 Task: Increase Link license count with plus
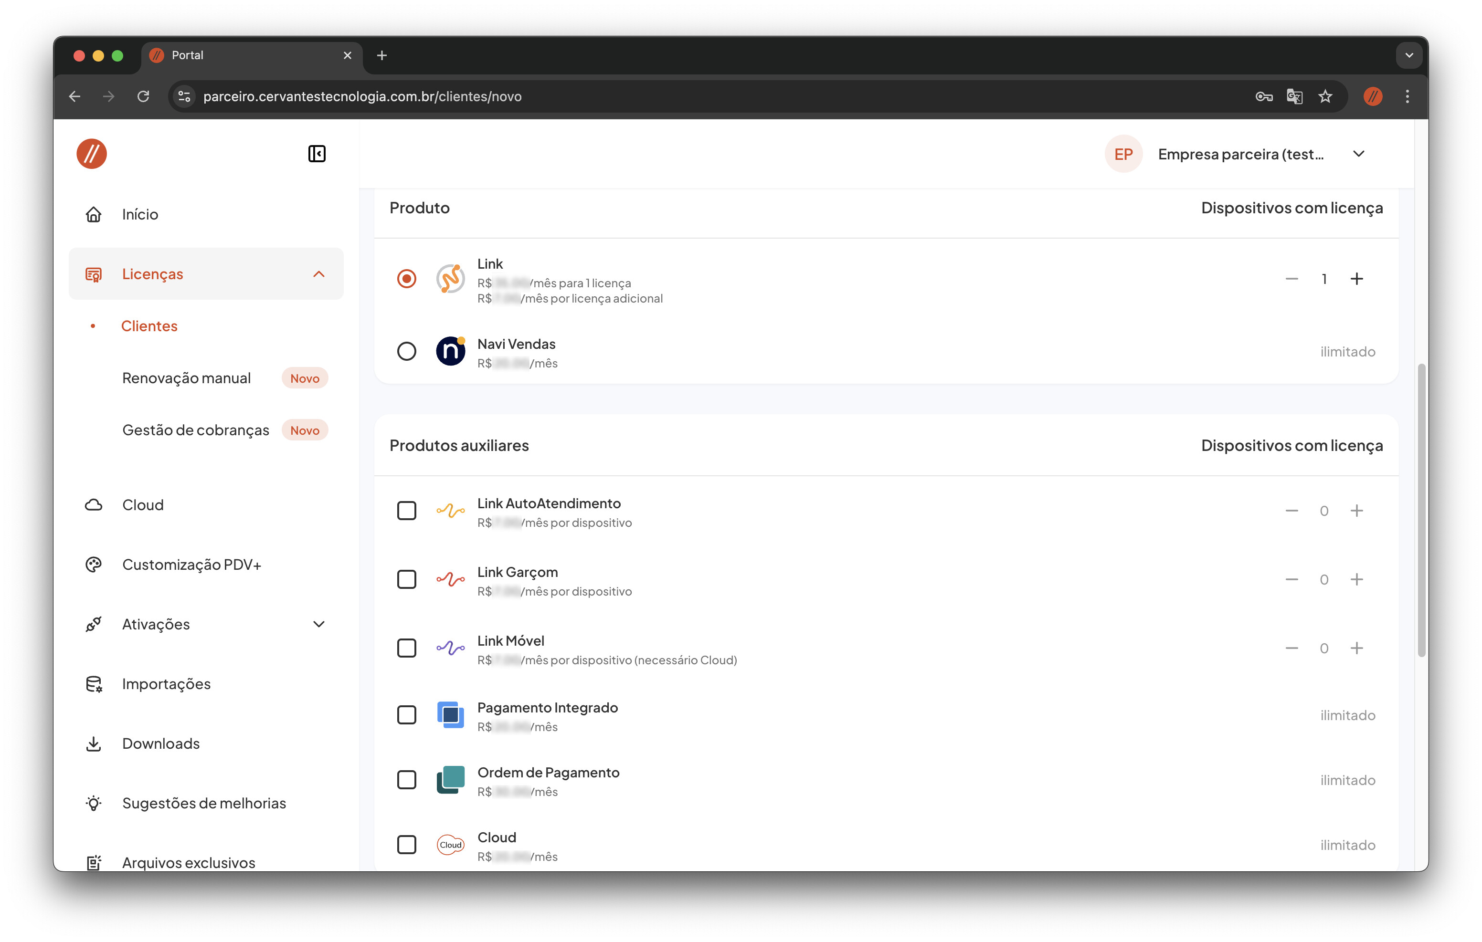[x=1356, y=279]
